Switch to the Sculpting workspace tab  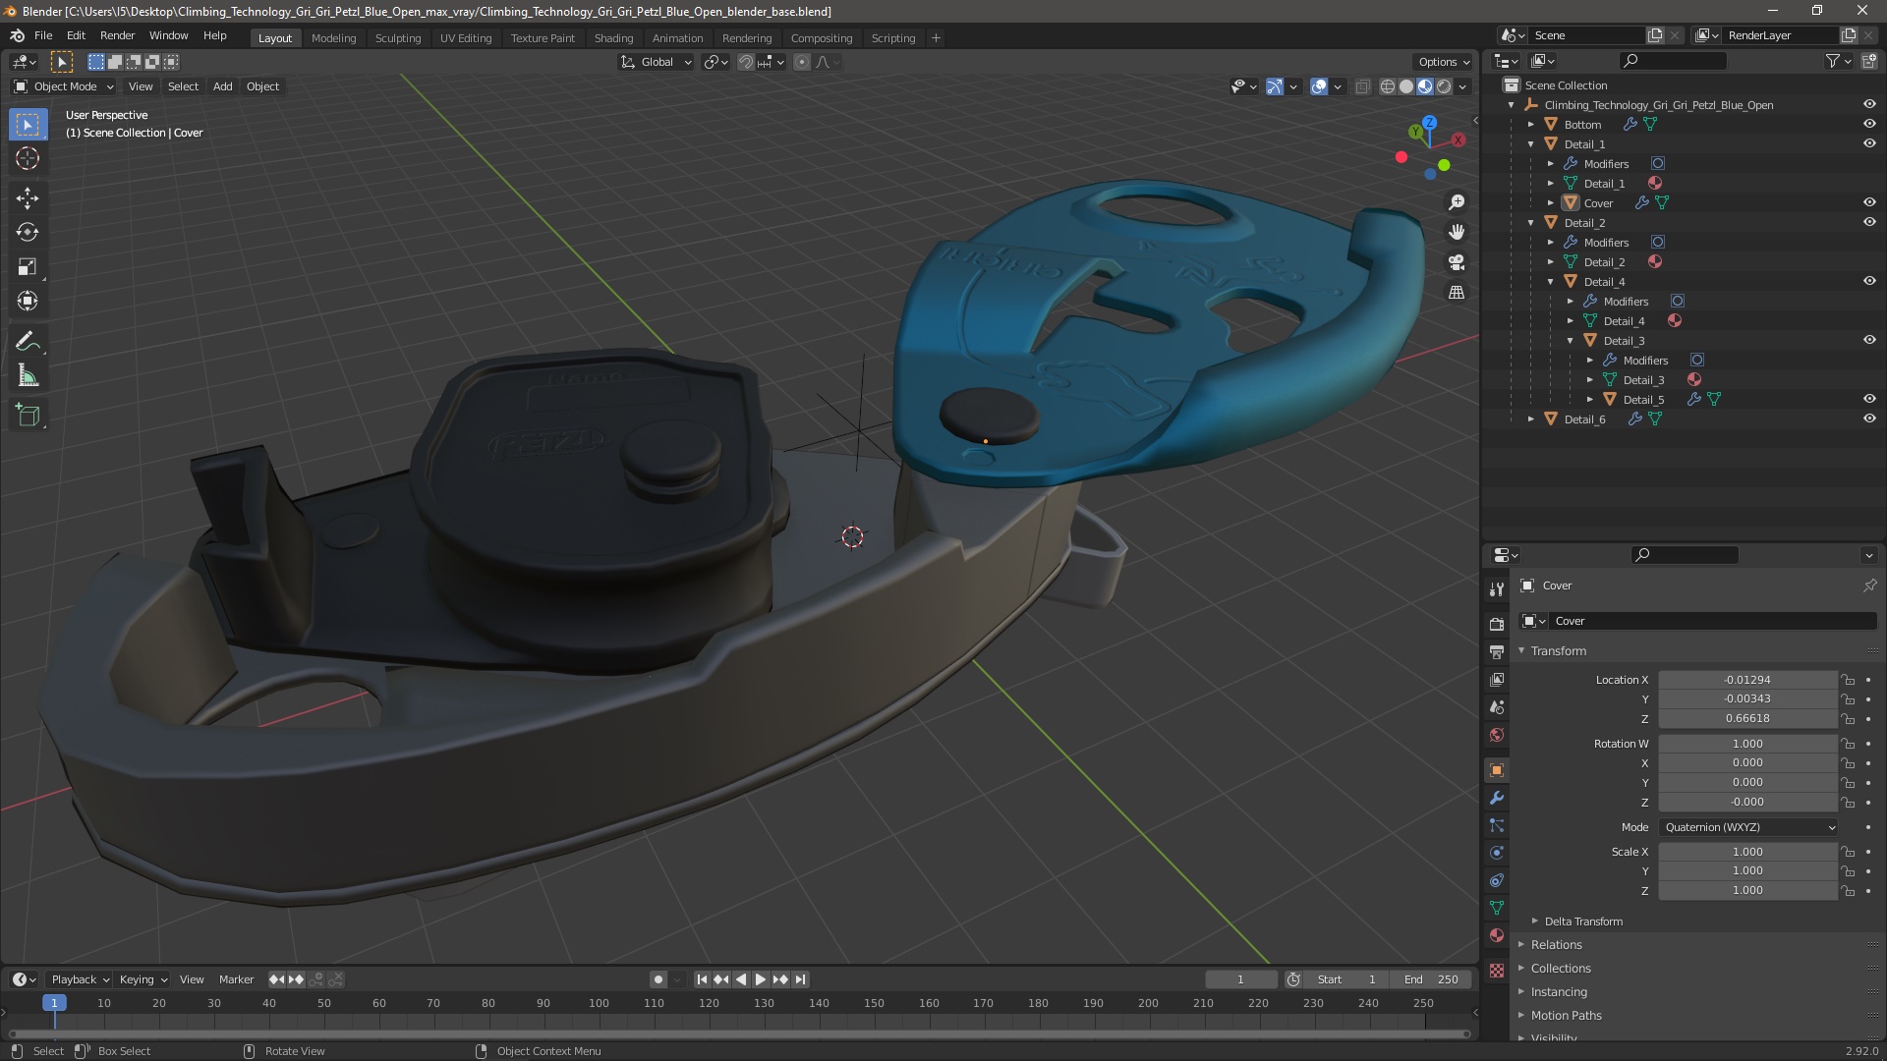pos(397,38)
